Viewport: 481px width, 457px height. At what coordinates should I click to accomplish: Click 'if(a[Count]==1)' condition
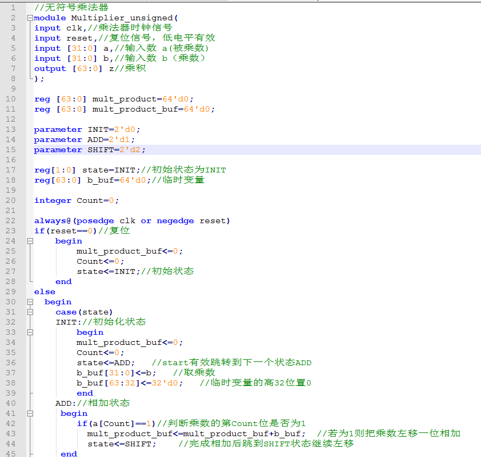[116, 423]
